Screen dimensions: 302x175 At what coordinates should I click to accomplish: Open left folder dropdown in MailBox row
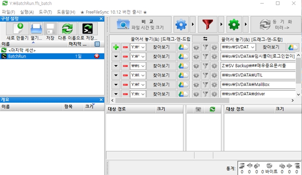pos(143,85)
